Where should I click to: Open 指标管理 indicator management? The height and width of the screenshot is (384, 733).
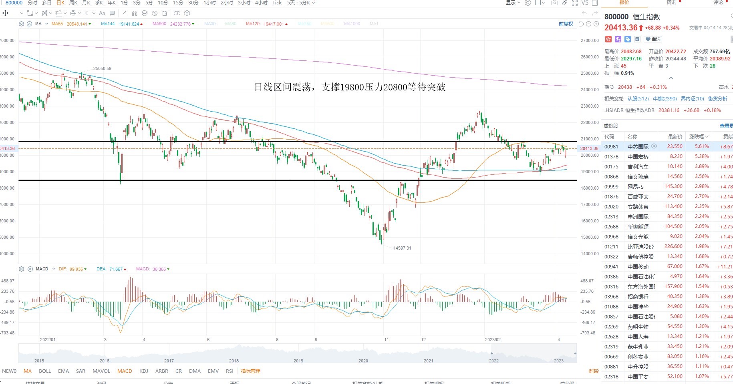(x=251, y=371)
